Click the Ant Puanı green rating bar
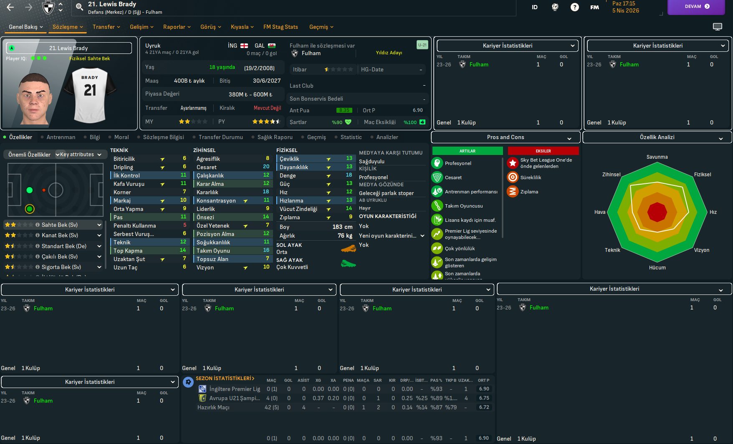Image resolution: width=733 pixels, height=444 pixels. (x=344, y=110)
